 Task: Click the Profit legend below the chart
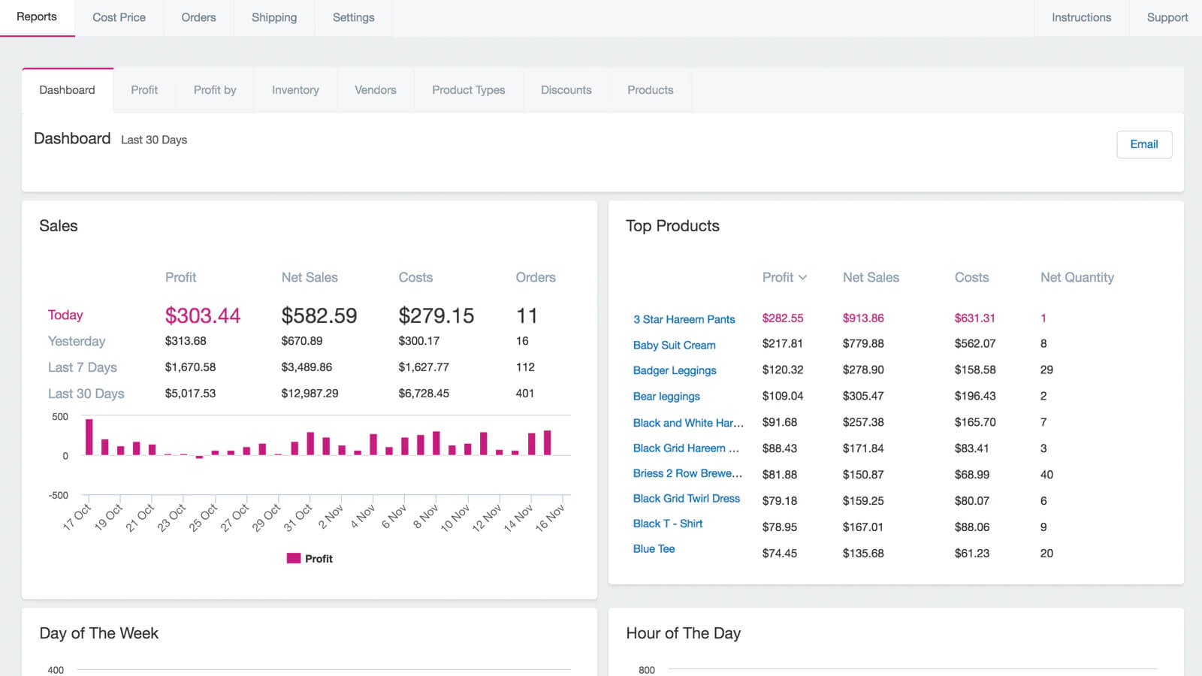[310, 558]
